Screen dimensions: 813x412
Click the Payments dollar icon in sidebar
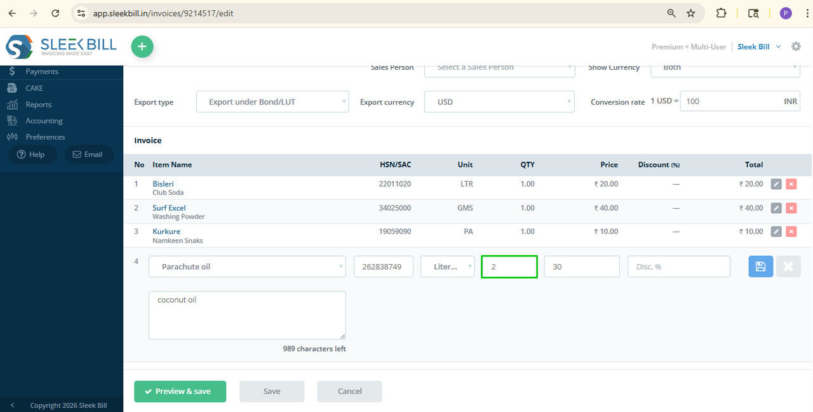click(x=13, y=72)
